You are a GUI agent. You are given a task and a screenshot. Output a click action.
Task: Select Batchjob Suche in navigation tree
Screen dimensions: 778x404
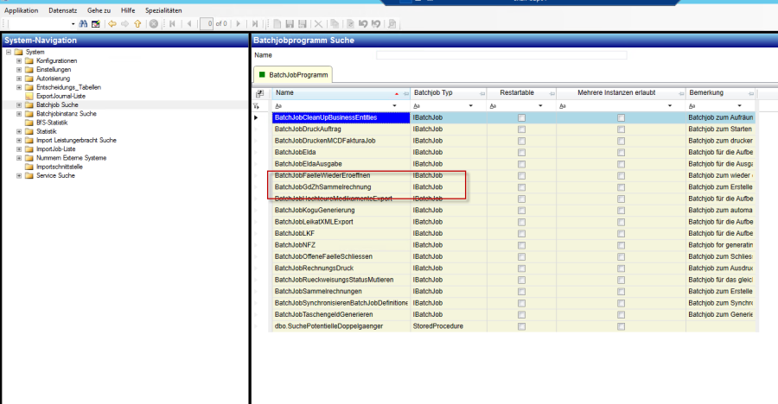(x=57, y=104)
